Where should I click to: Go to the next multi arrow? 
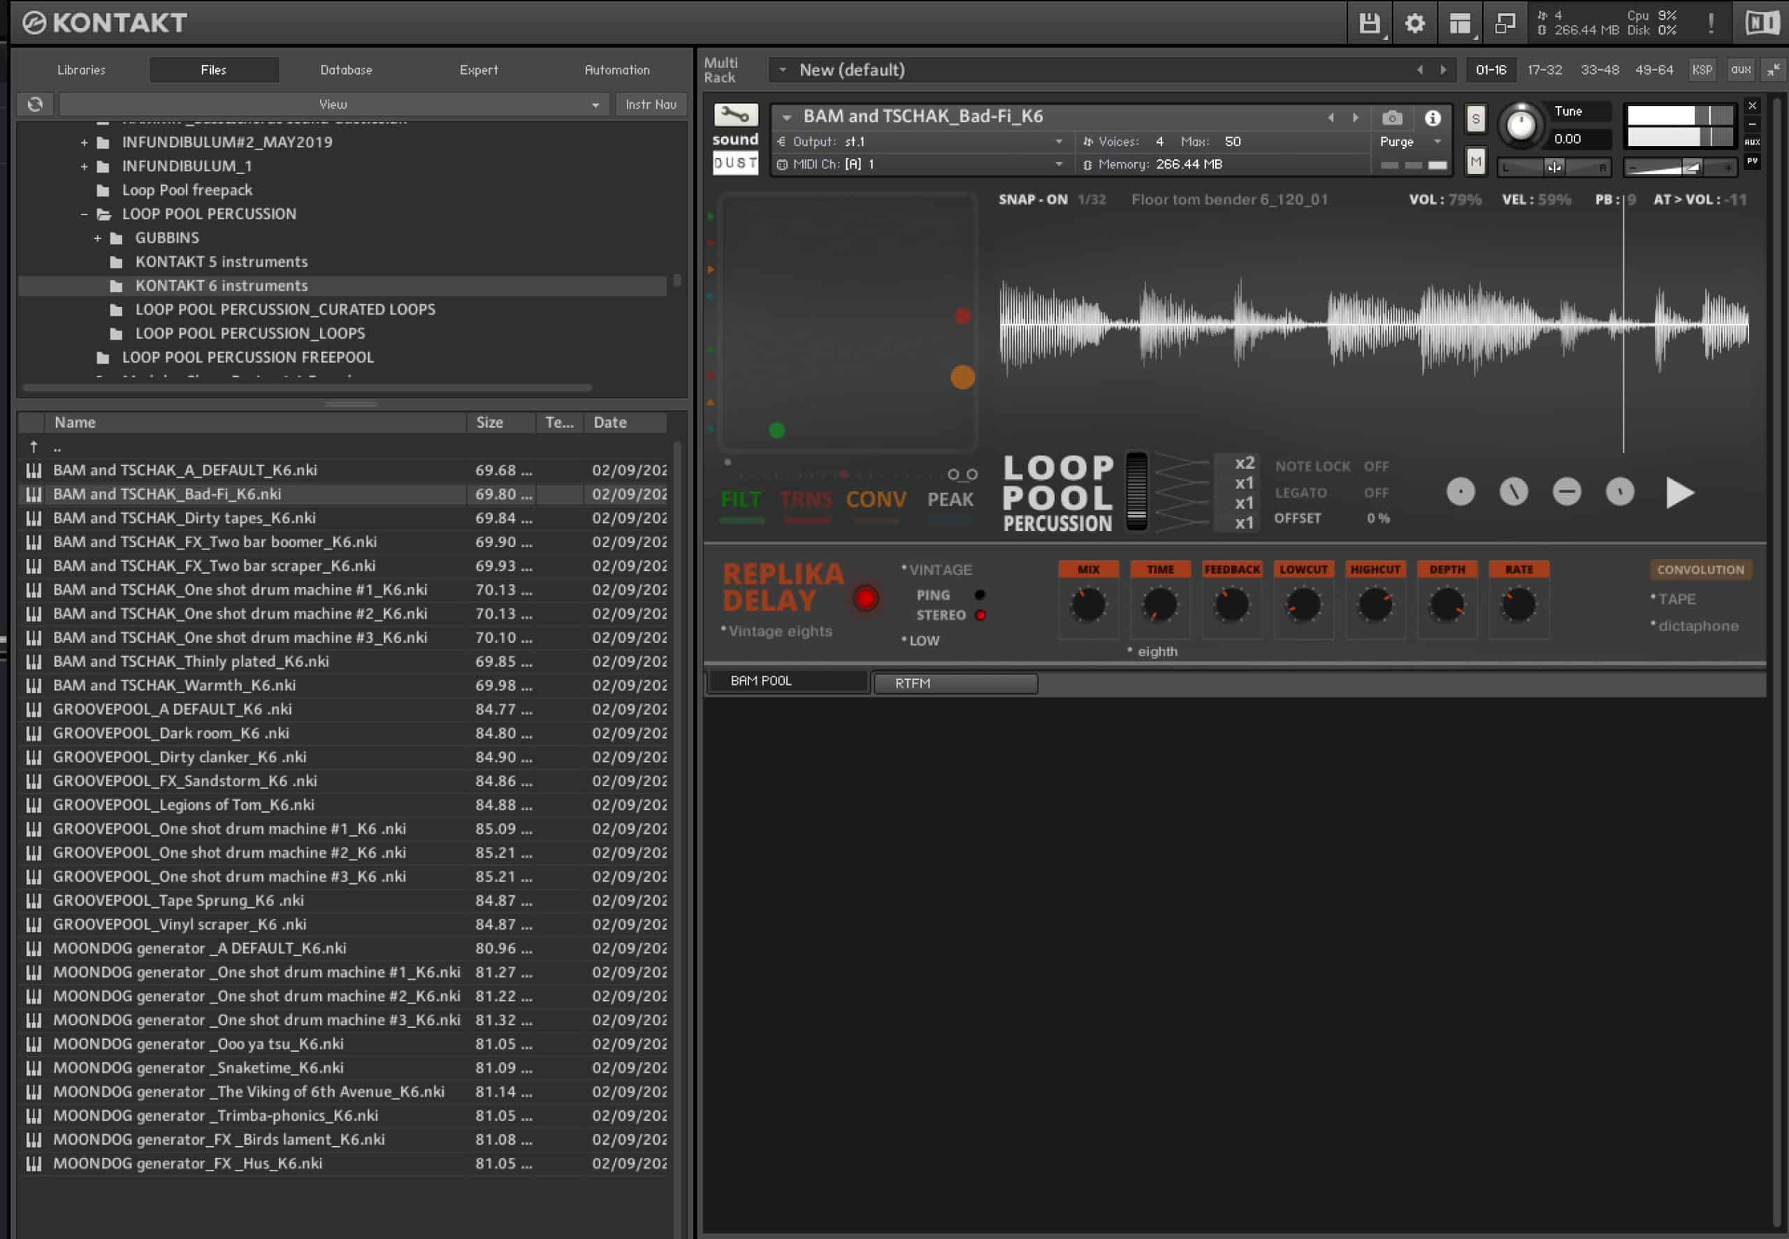click(1443, 70)
